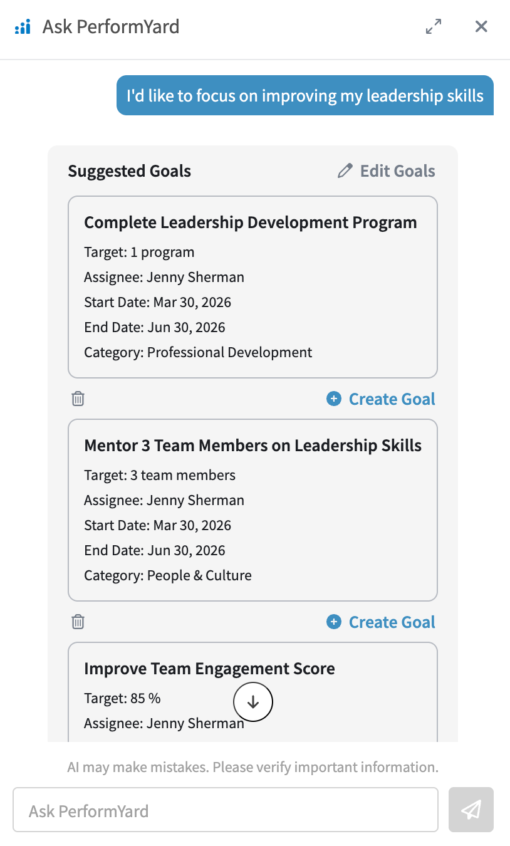Screen dimensions: 510x846
Task: Click Edit Goals link
Action: point(386,171)
